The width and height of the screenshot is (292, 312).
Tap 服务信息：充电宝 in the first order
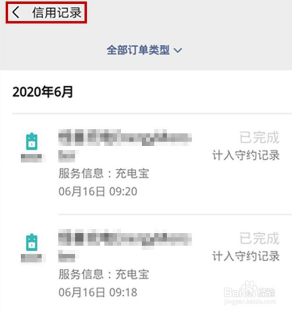pos(103,173)
